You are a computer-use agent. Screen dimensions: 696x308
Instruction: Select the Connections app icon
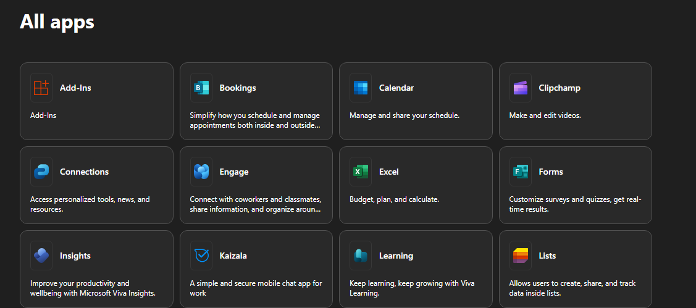click(x=41, y=172)
